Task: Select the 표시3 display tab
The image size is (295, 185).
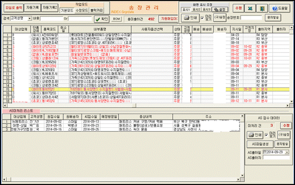Action: click(207, 9)
